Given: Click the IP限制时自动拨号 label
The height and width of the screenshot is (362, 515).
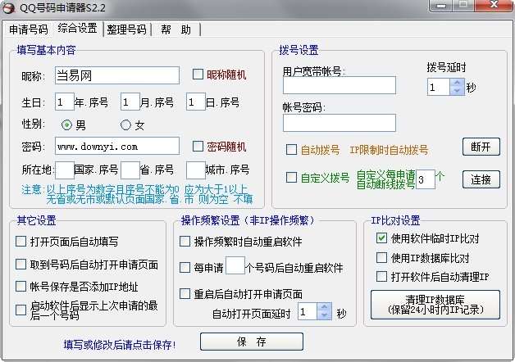Looking at the screenshot, I should coord(389,150).
